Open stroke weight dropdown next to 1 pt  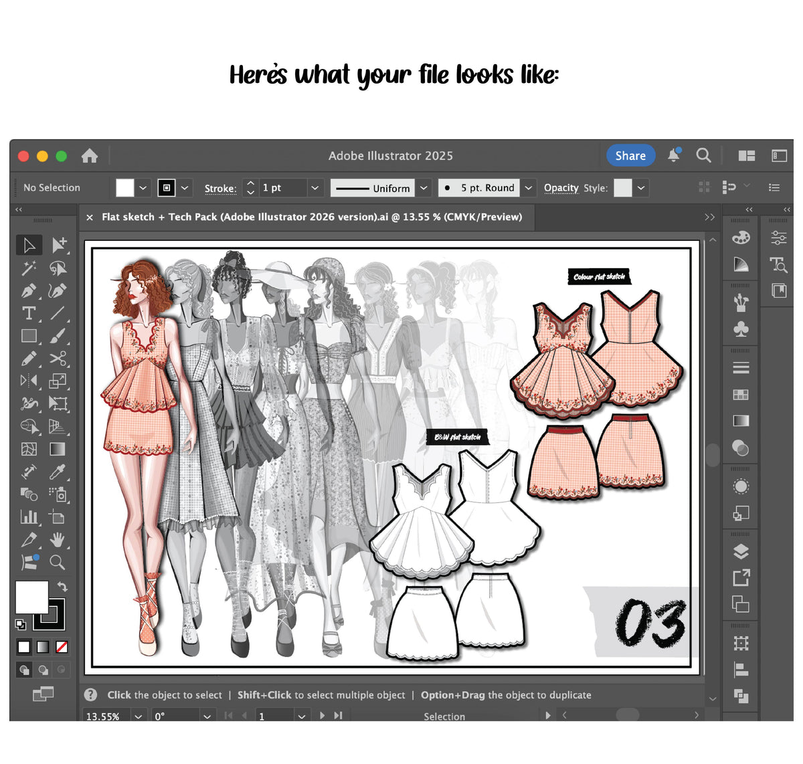tap(315, 188)
